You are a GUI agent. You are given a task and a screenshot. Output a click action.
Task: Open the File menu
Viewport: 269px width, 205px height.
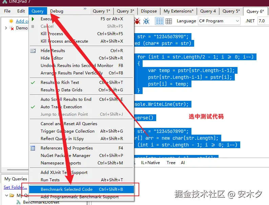[x=7, y=11]
